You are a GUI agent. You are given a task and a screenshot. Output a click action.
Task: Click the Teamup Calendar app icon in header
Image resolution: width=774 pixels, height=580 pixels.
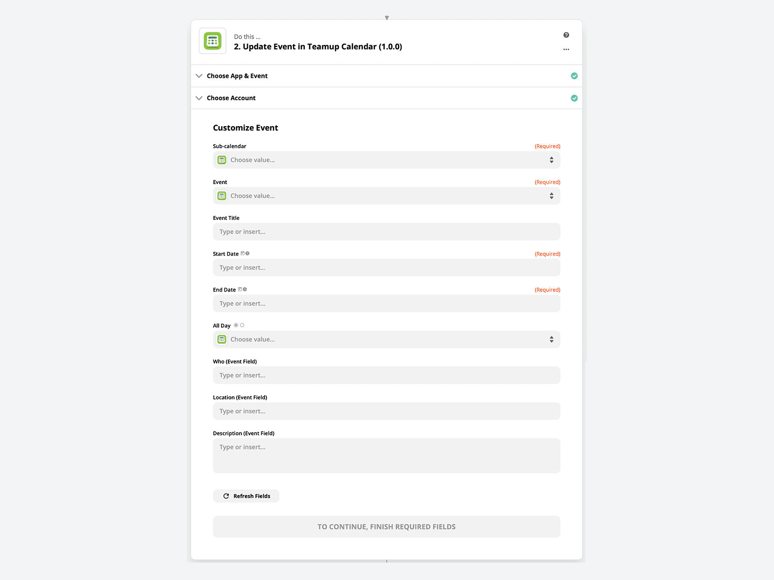(212, 41)
